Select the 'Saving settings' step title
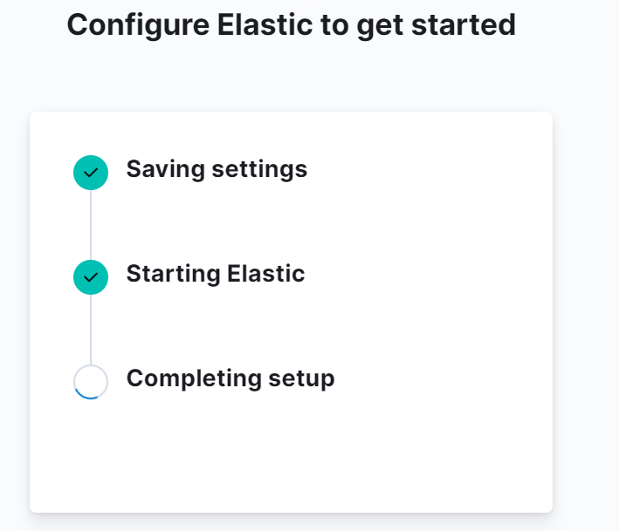Viewport: 619px width, 531px height. (x=217, y=169)
